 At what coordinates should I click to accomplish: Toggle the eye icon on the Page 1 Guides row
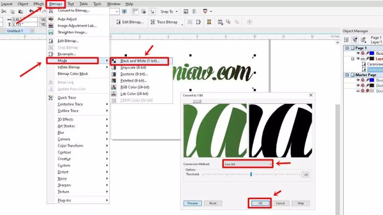pos(358,53)
